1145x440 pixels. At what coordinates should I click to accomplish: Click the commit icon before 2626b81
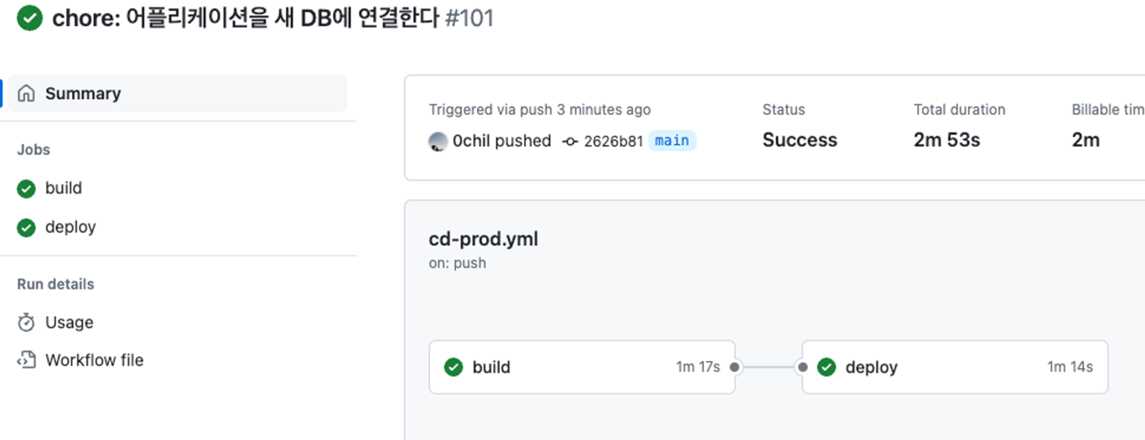click(570, 141)
